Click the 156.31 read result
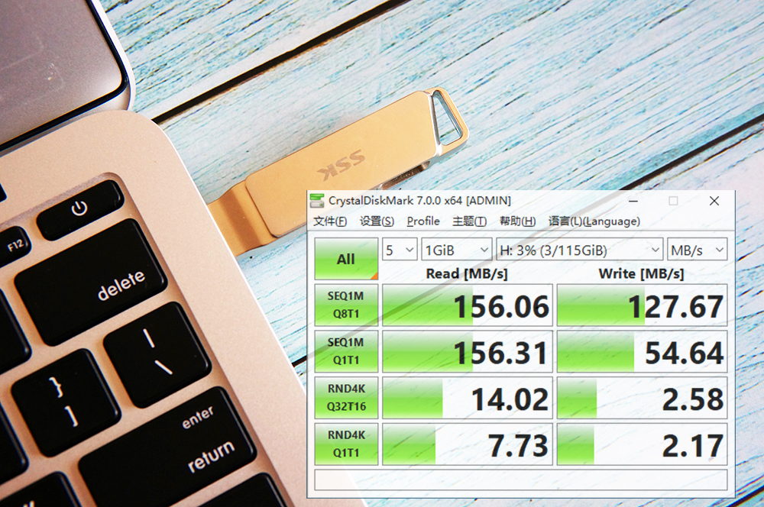 [x=468, y=351]
